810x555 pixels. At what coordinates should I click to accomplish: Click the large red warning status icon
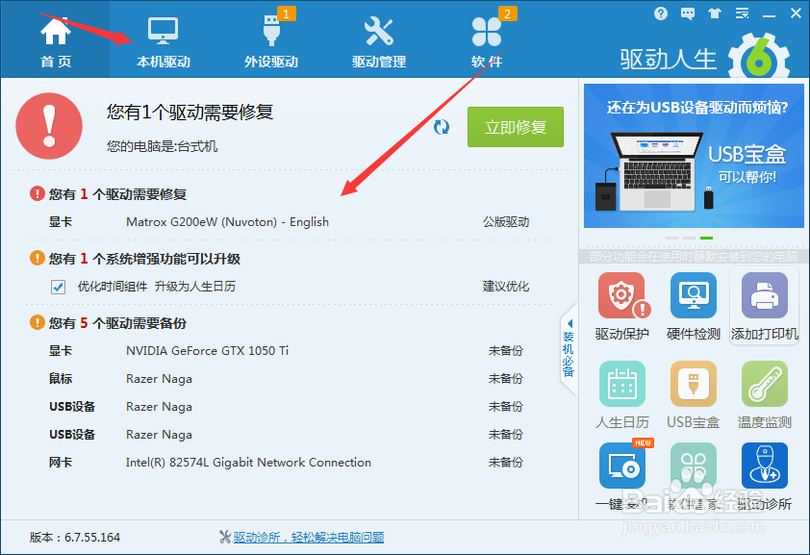click(49, 126)
